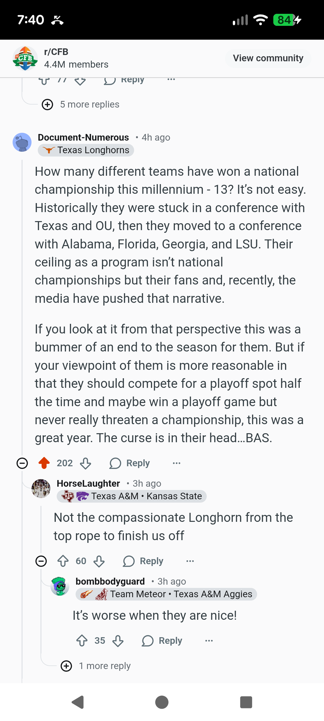
Task: Downvote bombbodyguard's comment
Action: pyautogui.click(x=118, y=640)
